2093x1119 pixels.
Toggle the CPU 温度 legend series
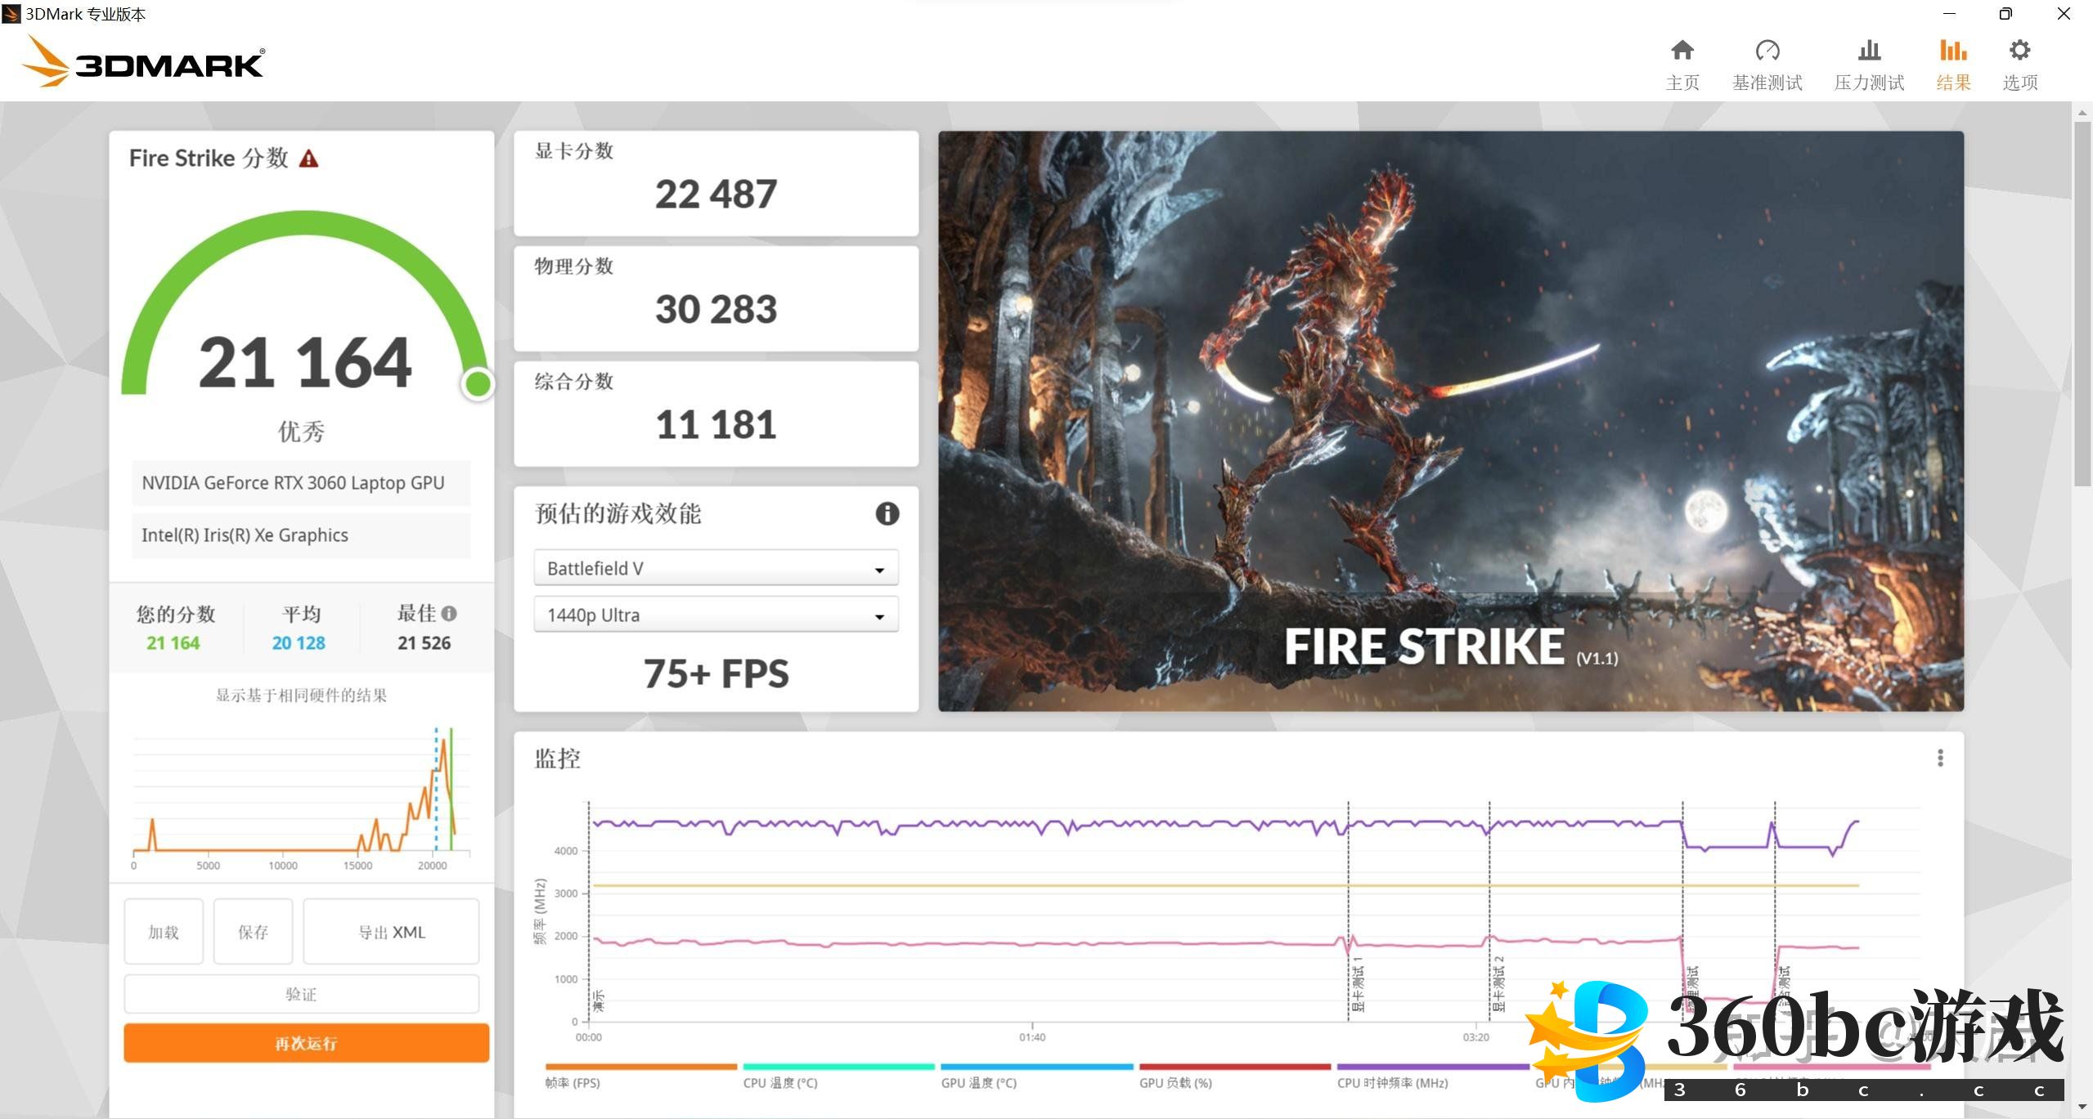click(x=779, y=1082)
